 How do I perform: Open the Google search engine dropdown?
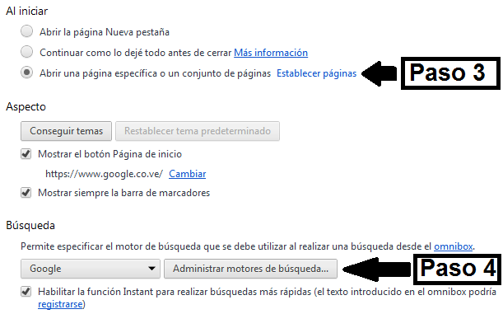click(x=90, y=269)
